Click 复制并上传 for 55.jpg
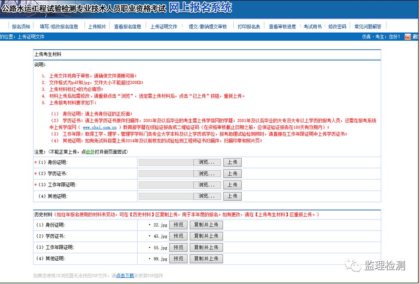 tap(206, 247)
